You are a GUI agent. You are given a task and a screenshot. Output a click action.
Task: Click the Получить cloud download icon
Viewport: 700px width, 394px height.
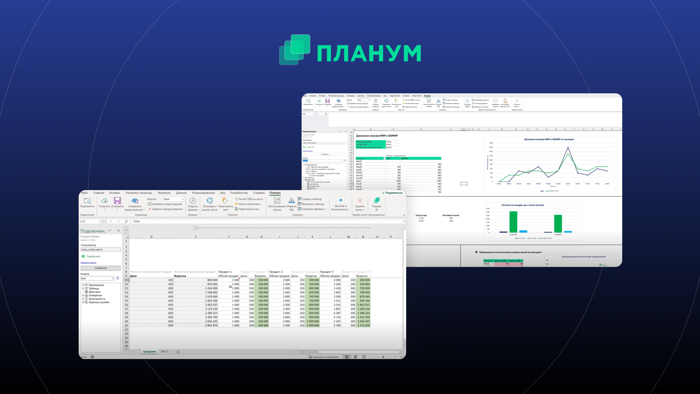click(105, 201)
